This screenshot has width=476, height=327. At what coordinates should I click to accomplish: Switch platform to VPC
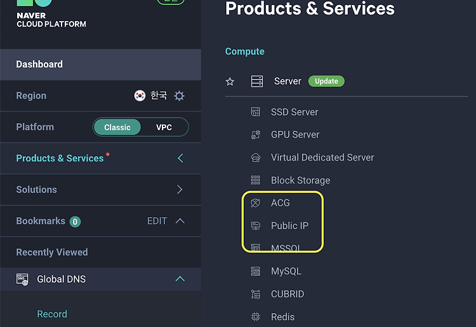coord(164,127)
